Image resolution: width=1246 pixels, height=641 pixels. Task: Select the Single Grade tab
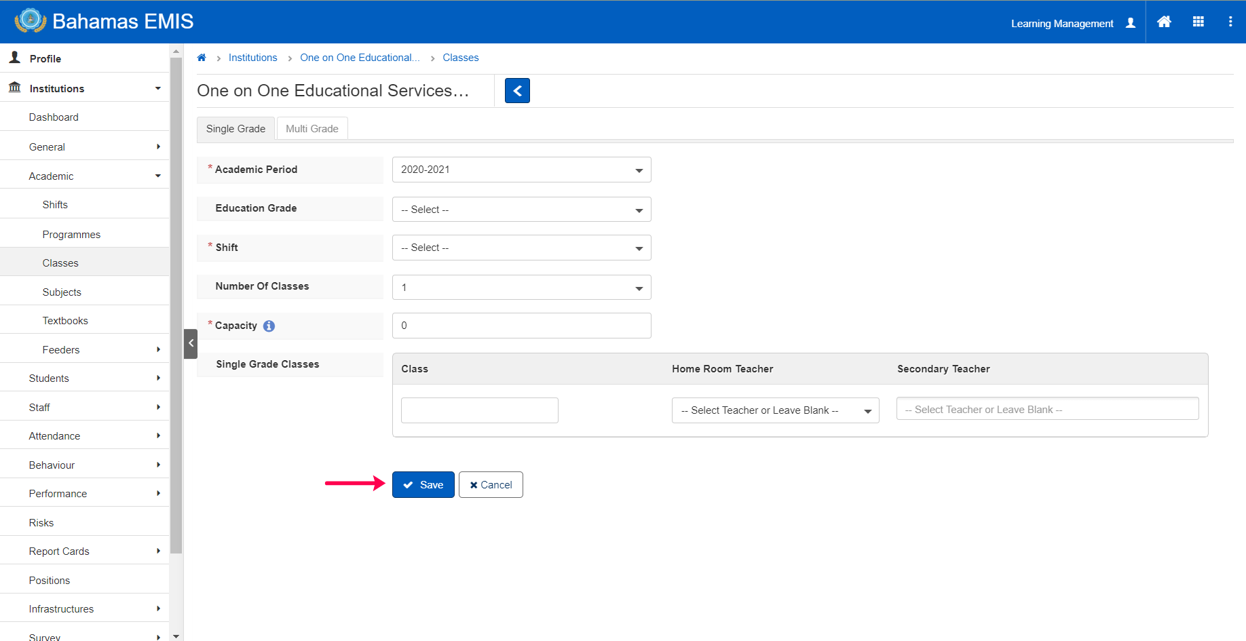[x=235, y=129]
